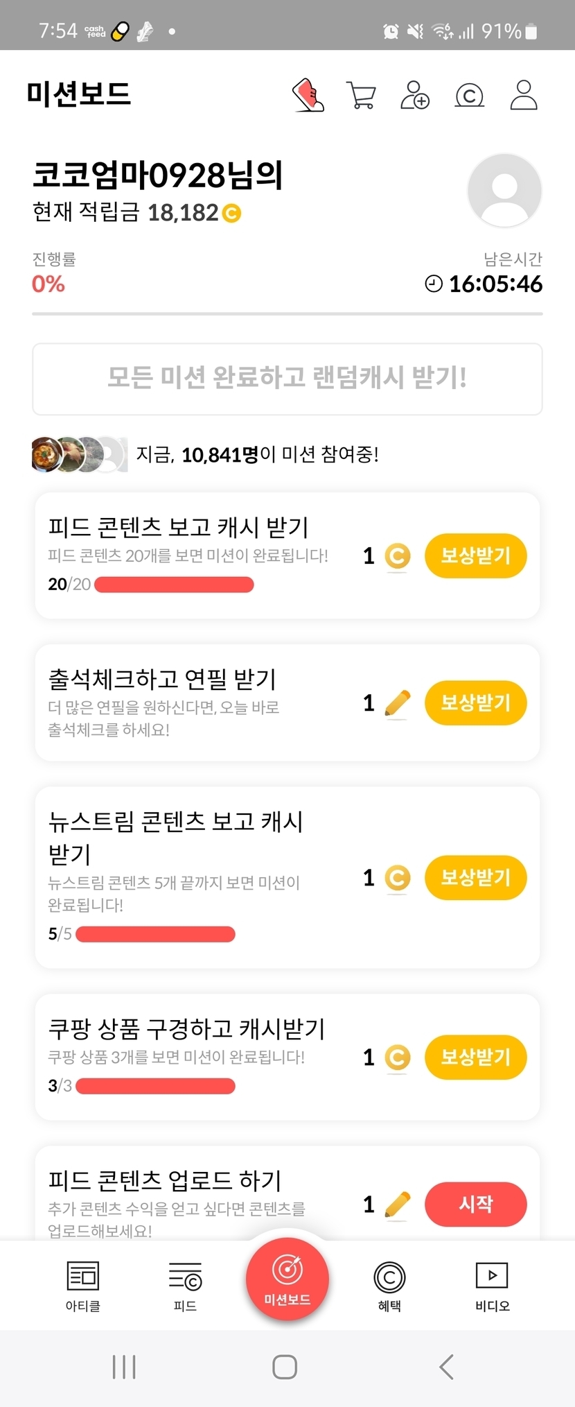Open the my profile icon
Image resolution: width=575 pixels, height=1407 pixels.
point(524,95)
